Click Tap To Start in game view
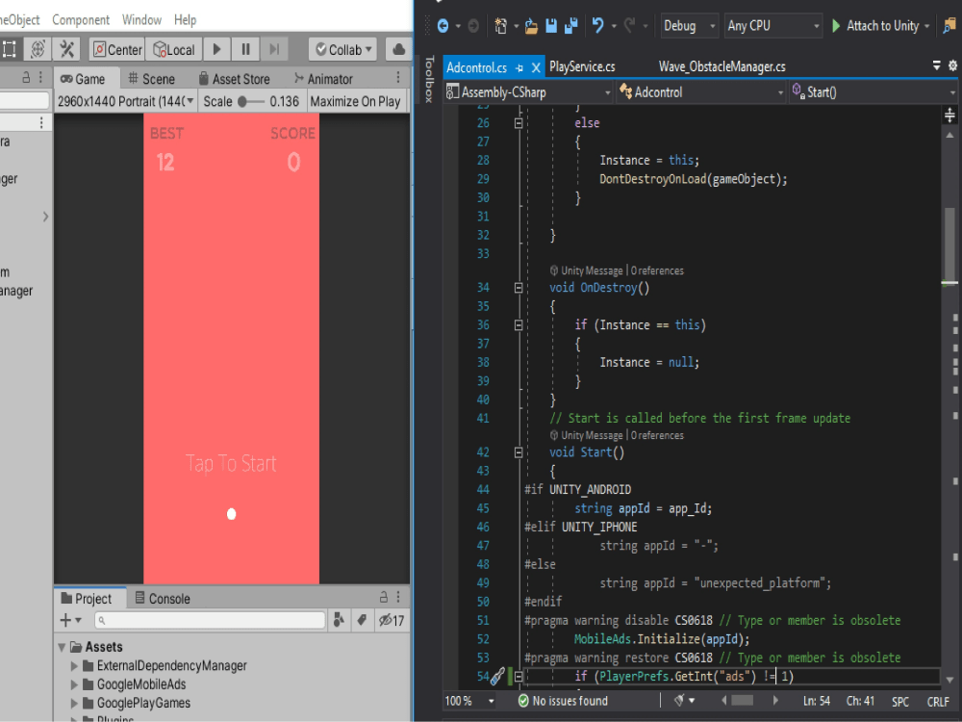Image resolution: width=962 pixels, height=722 pixels. coord(231,464)
